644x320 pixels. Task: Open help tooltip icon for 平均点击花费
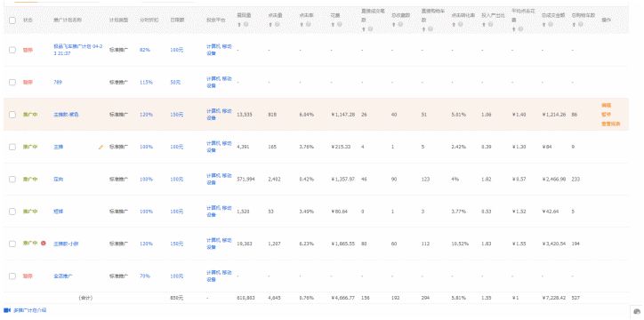[x=520, y=29]
